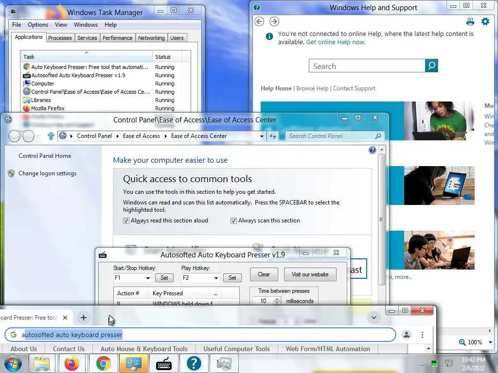This screenshot has width=498, height=373.
Task: Switch to the Services tab
Action: click(x=87, y=38)
